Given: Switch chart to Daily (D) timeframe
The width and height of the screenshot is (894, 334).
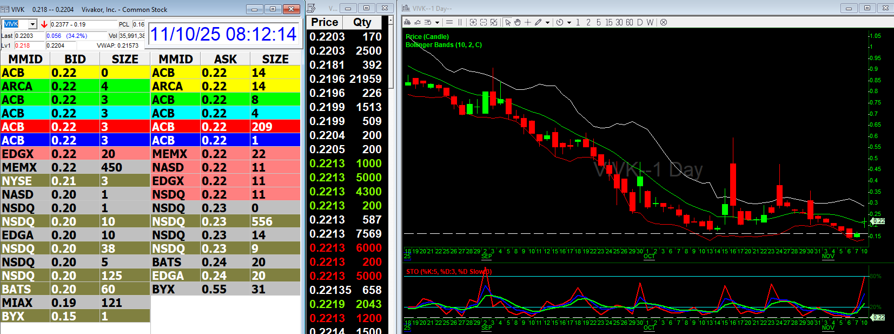Looking at the screenshot, I should [640, 22].
